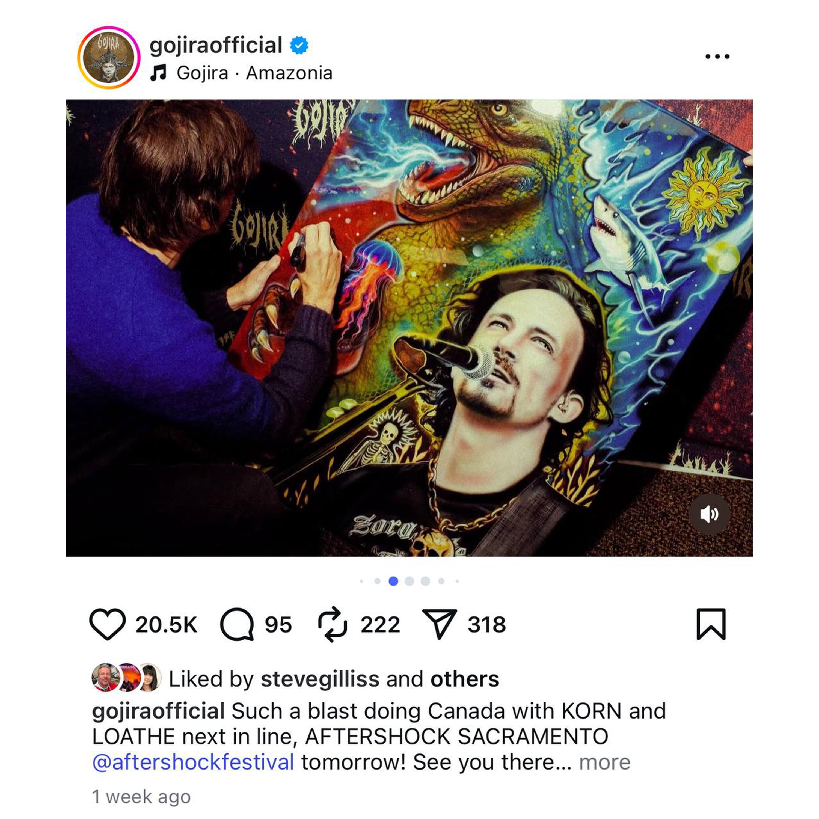
Task: Mute the video sound icon
Action: coord(709,514)
